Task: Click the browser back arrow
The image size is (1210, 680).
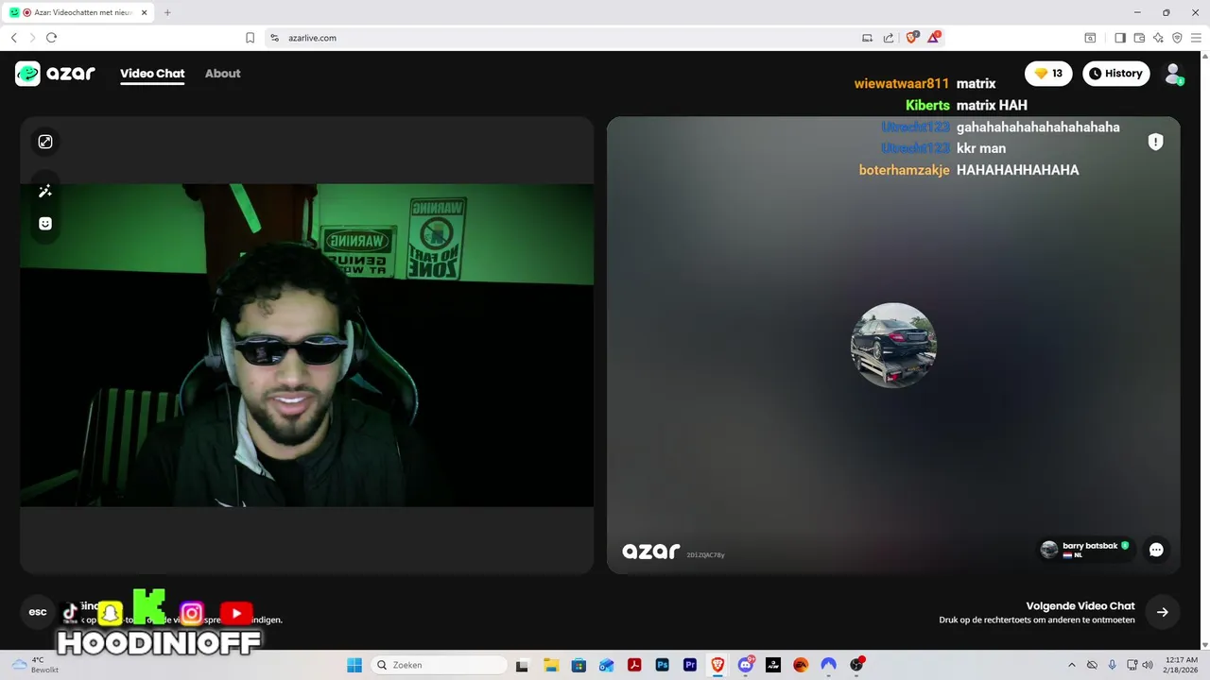Action: point(13,38)
